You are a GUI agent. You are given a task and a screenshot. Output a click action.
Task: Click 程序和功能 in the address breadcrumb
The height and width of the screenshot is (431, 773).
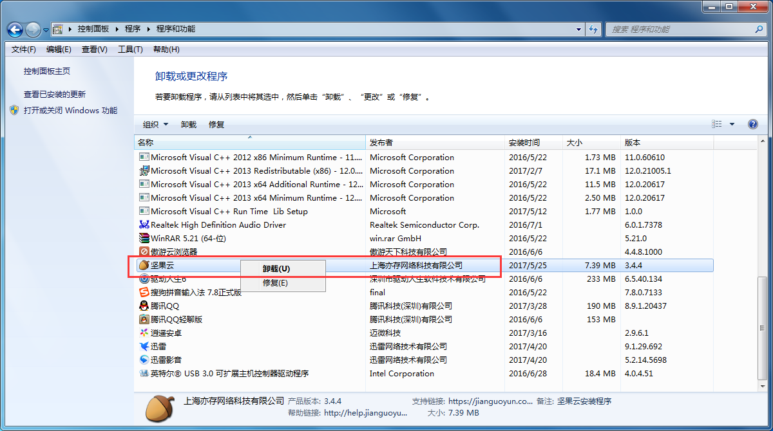coord(176,29)
